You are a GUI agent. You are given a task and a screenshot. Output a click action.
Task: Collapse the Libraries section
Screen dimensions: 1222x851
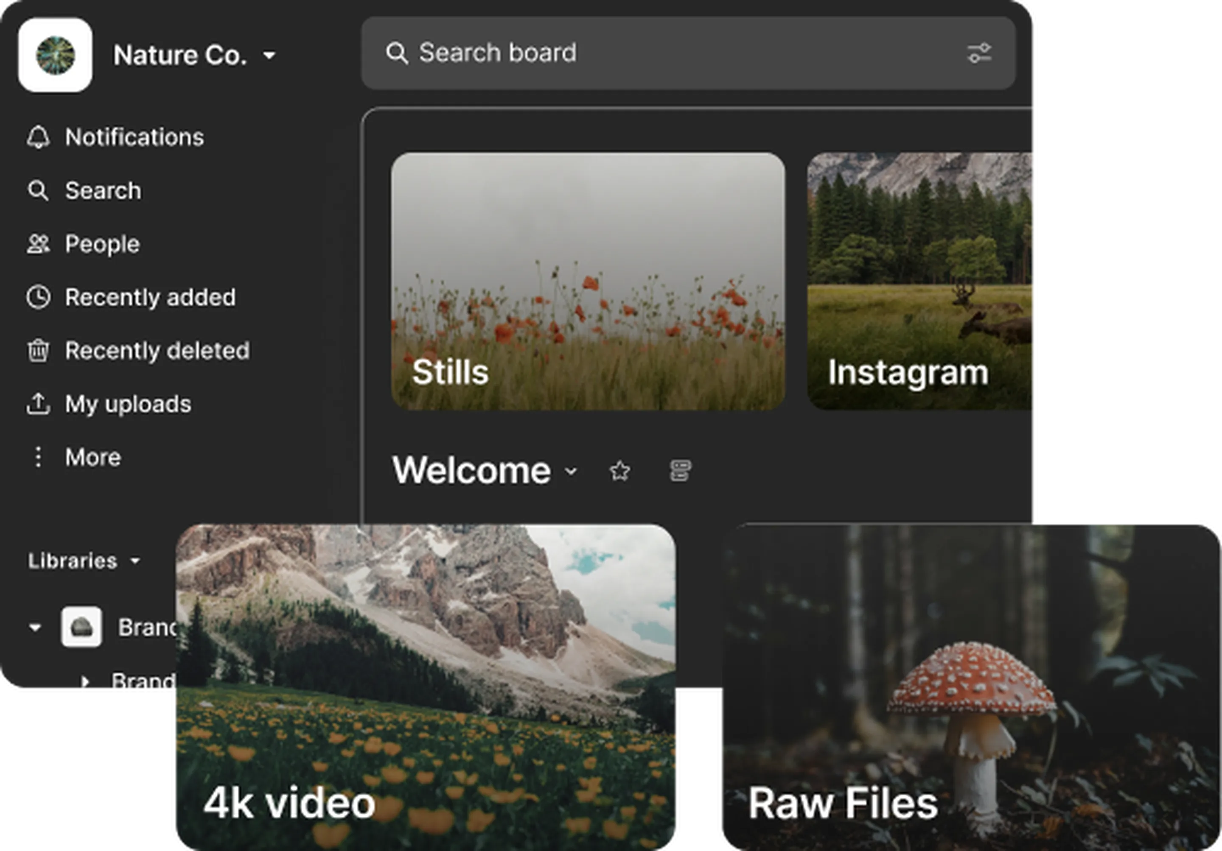pyautogui.click(x=135, y=561)
